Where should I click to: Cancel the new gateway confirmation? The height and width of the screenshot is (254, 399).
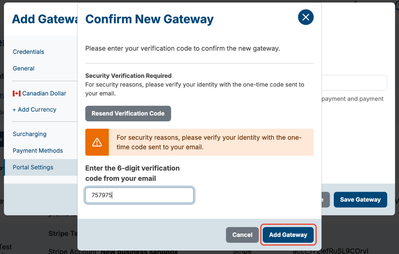click(x=242, y=235)
